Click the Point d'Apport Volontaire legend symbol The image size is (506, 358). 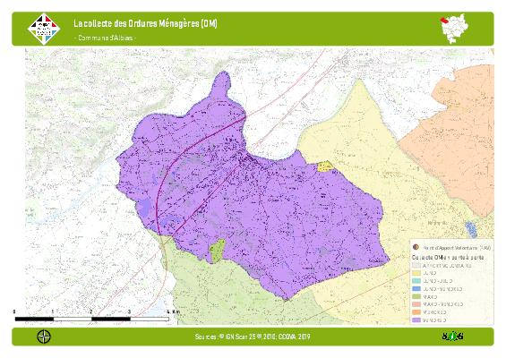(416, 247)
